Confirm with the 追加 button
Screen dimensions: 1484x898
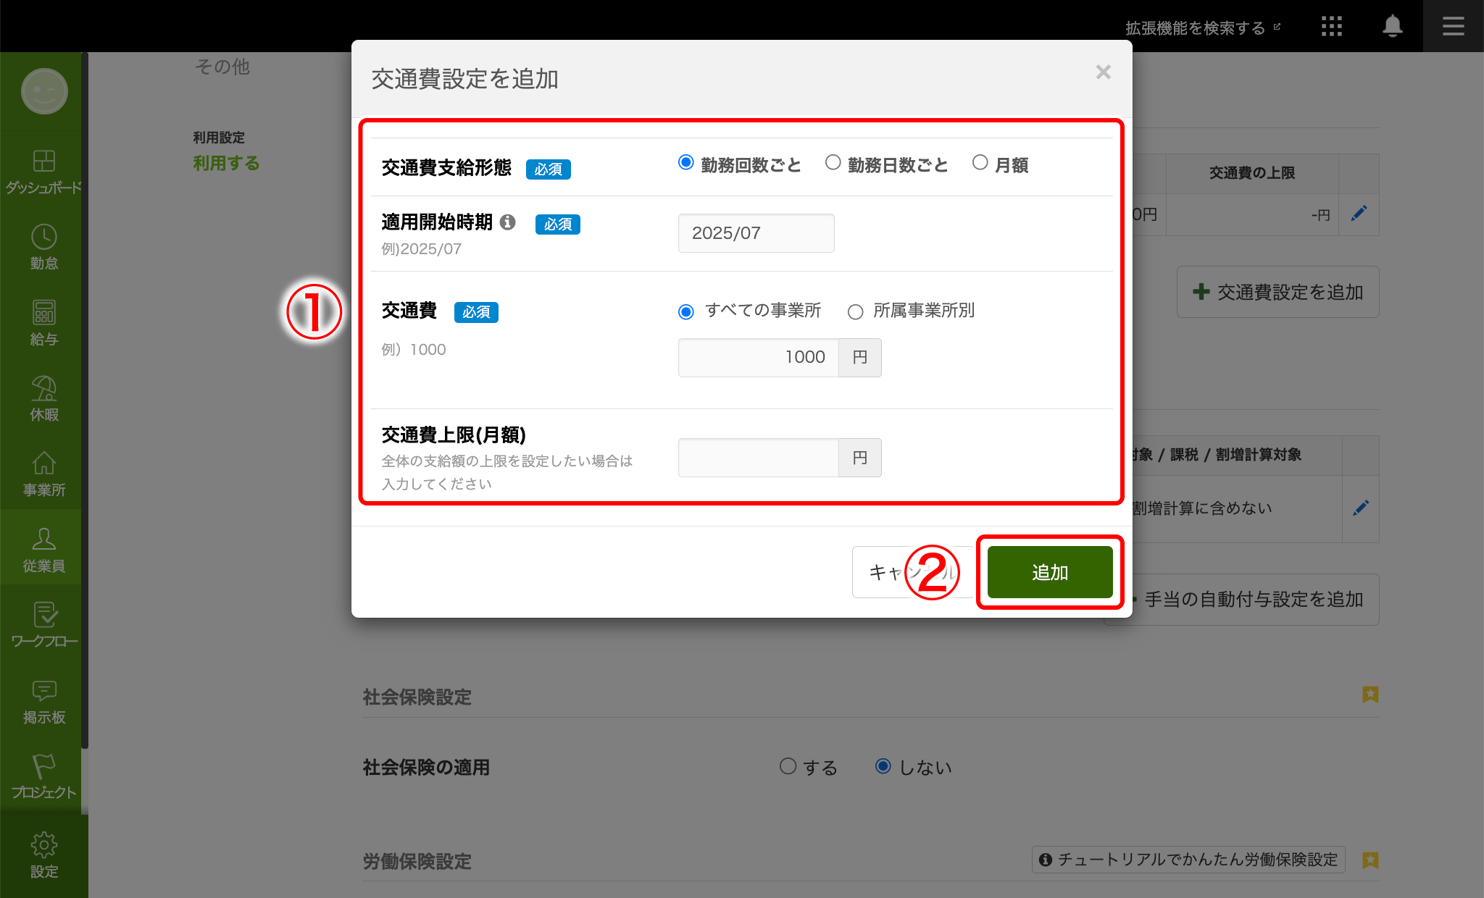coord(1049,572)
